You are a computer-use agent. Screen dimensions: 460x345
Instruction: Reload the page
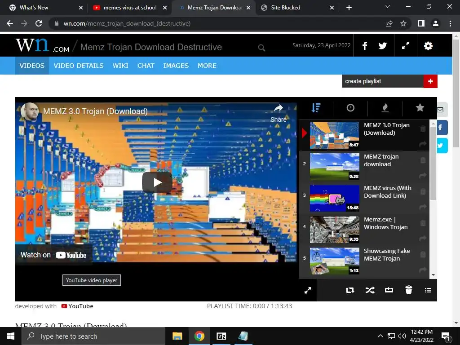(x=39, y=23)
